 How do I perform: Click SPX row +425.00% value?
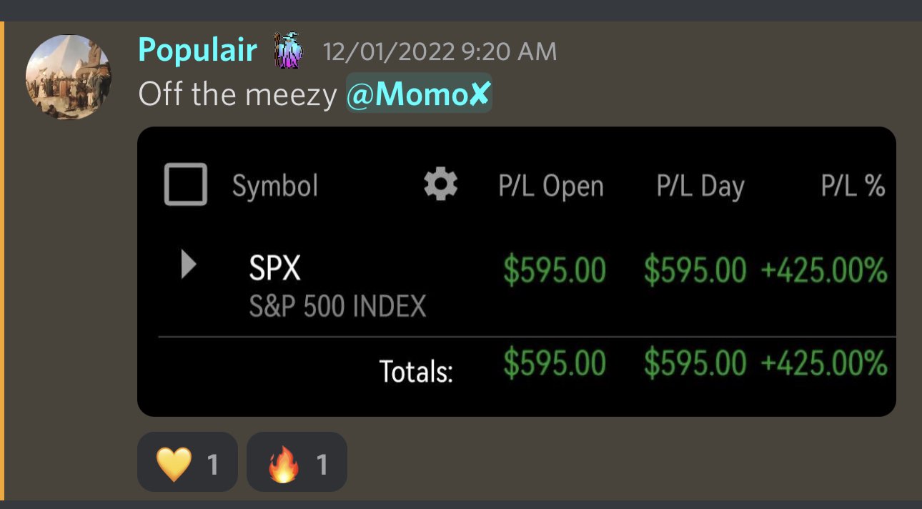tap(823, 271)
